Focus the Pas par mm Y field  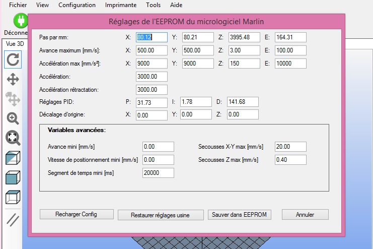(198, 37)
